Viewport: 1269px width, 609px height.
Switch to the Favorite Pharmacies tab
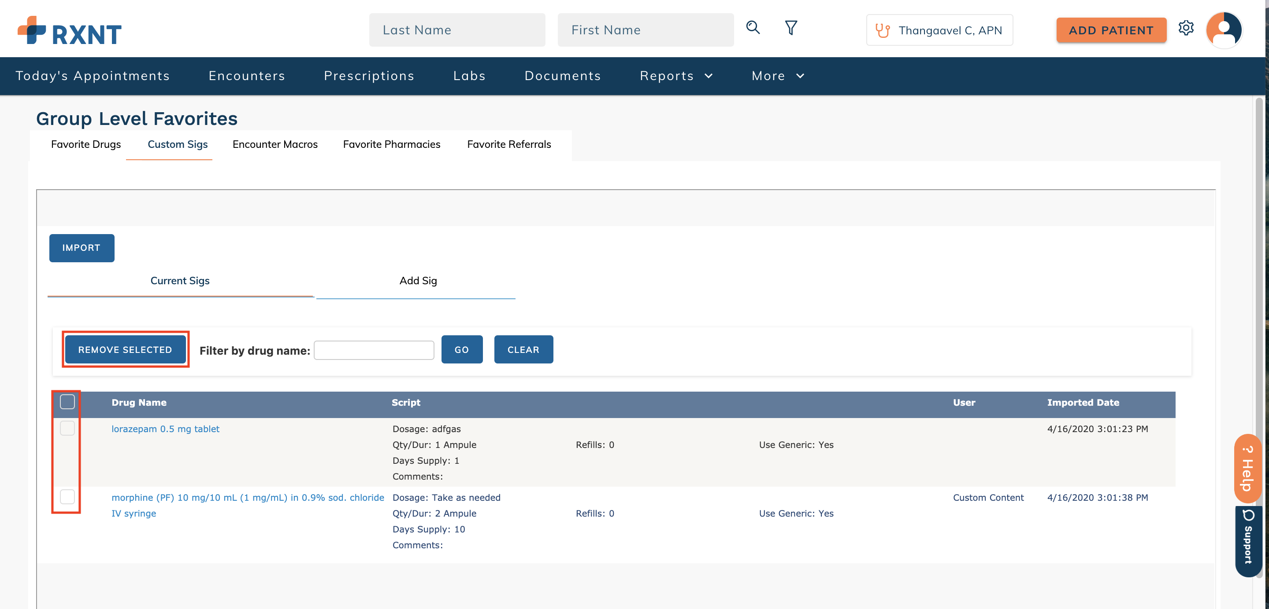coord(391,144)
